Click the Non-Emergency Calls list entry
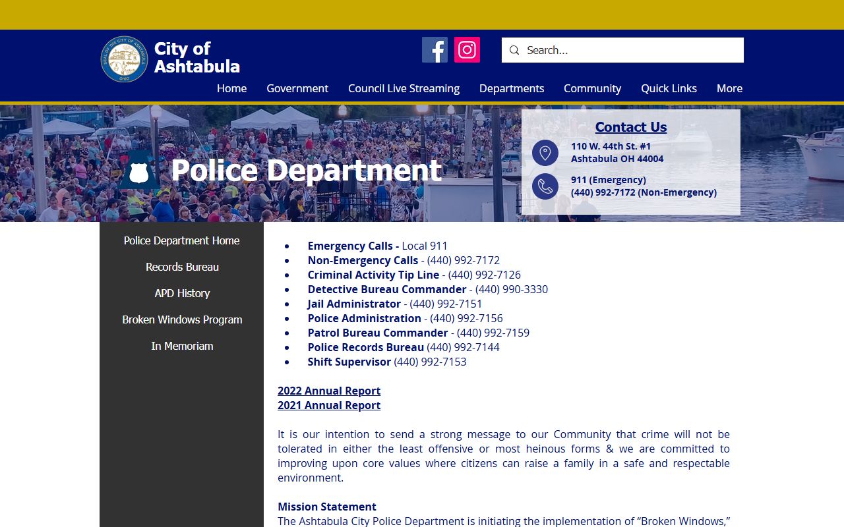The image size is (844, 527). coord(404,260)
